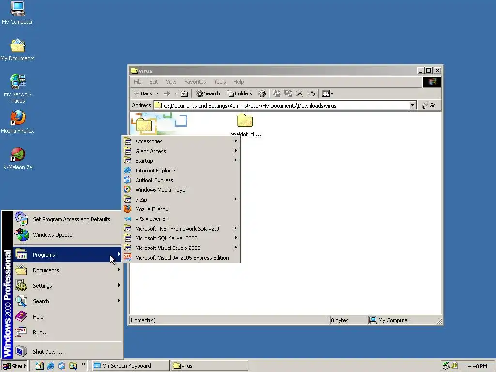Expand the 7-Zip submenu
The height and width of the screenshot is (372, 496).
coord(181,200)
